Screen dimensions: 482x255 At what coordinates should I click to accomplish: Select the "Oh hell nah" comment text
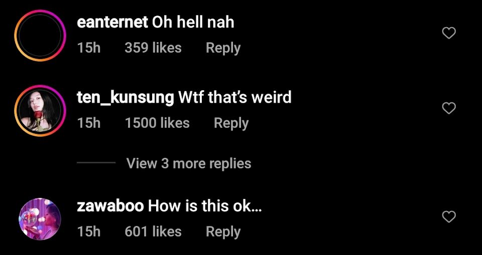pyautogui.click(x=193, y=23)
